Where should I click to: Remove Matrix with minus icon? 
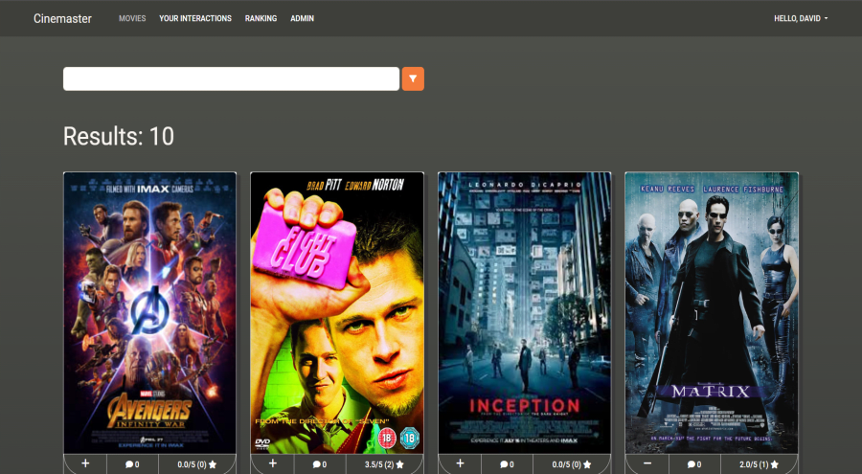tap(647, 463)
